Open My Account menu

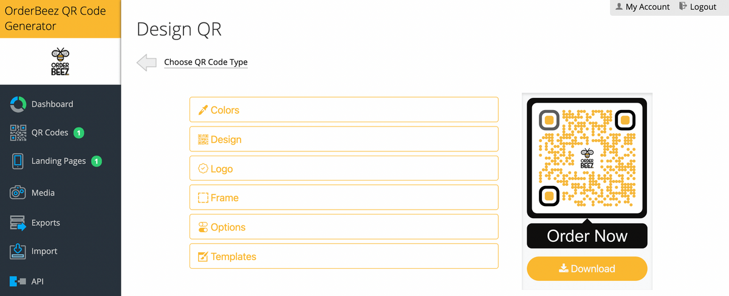(642, 7)
